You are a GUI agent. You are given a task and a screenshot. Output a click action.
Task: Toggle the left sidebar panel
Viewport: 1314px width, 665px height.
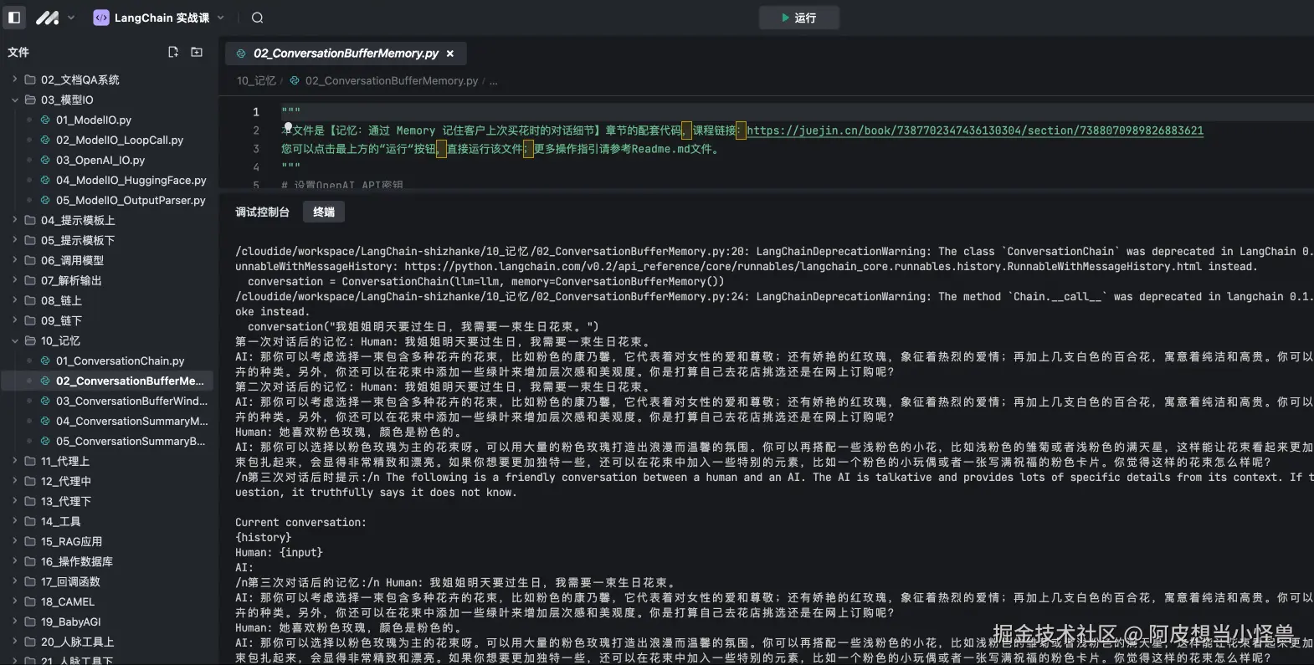[x=14, y=18]
